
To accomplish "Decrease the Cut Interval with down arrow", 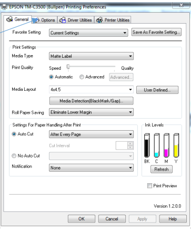I will tap(130, 147).
